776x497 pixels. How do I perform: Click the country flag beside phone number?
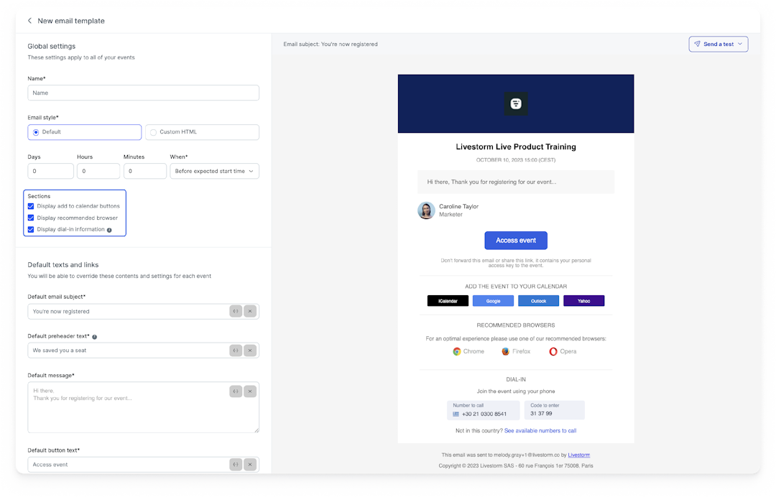pyautogui.click(x=456, y=414)
